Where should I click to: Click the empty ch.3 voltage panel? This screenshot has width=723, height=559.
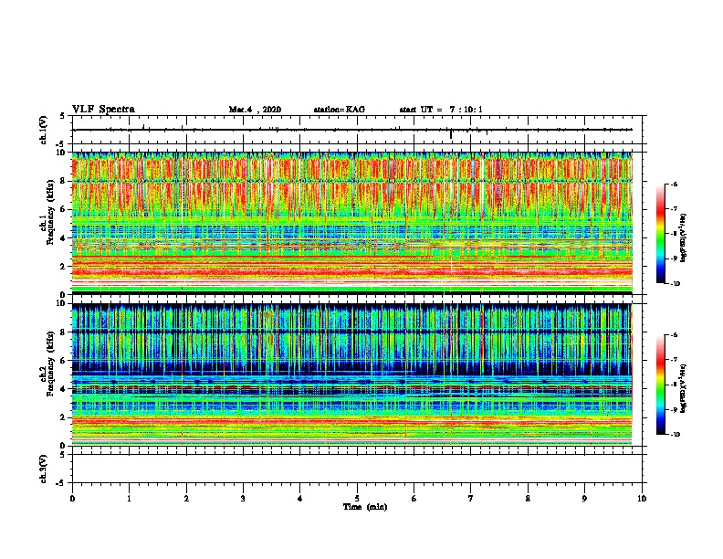point(357,469)
